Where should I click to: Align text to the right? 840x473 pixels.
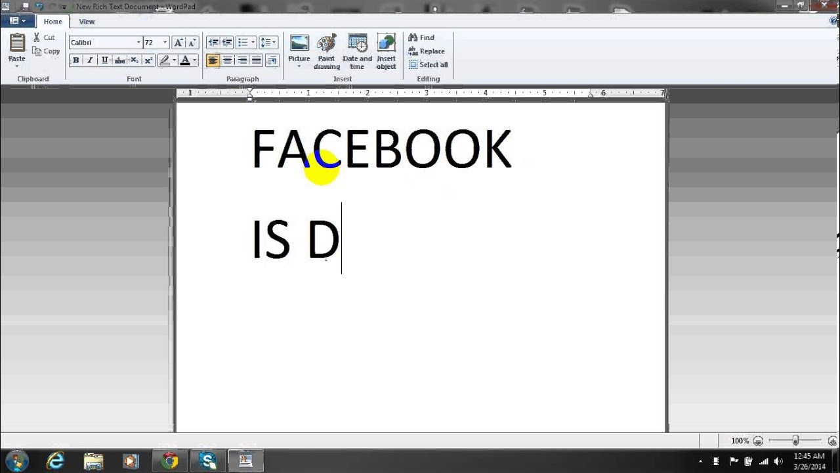point(242,60)
